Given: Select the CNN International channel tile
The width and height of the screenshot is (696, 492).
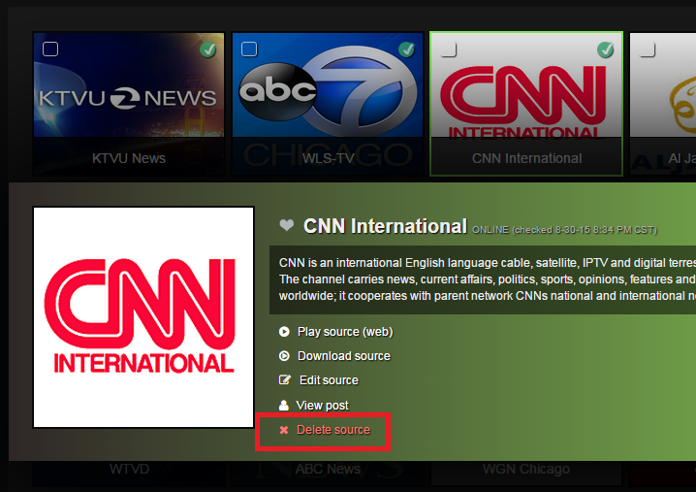Looking at the screenshot, I should pyautogui.click(x=526, y=104).
